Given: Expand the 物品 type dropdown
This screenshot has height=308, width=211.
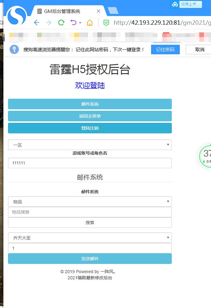Looking at the screenshot, I should click(90, 202).
